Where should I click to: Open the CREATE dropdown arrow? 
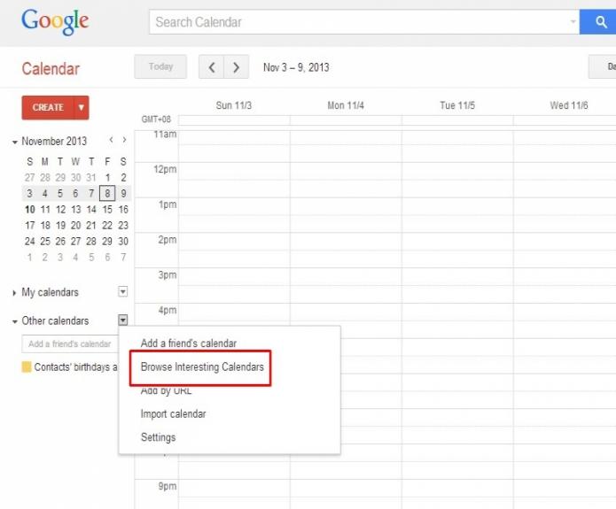[82, 107]
